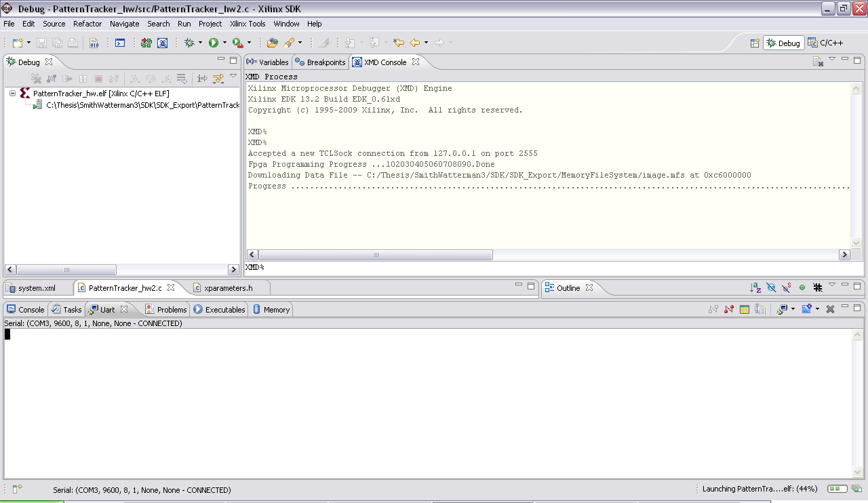The image size is (868, 503).
Task: Toggle Hide Fields in Outline view
Action: pos(770,288)
